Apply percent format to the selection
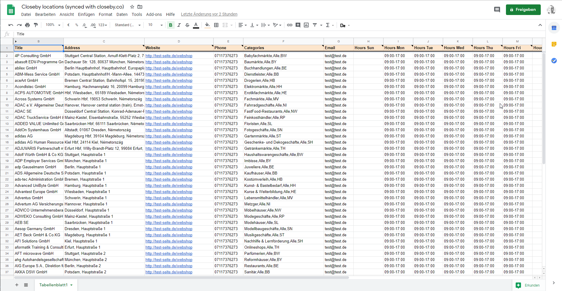The image size is (562, 291). [x=77, y=25]
